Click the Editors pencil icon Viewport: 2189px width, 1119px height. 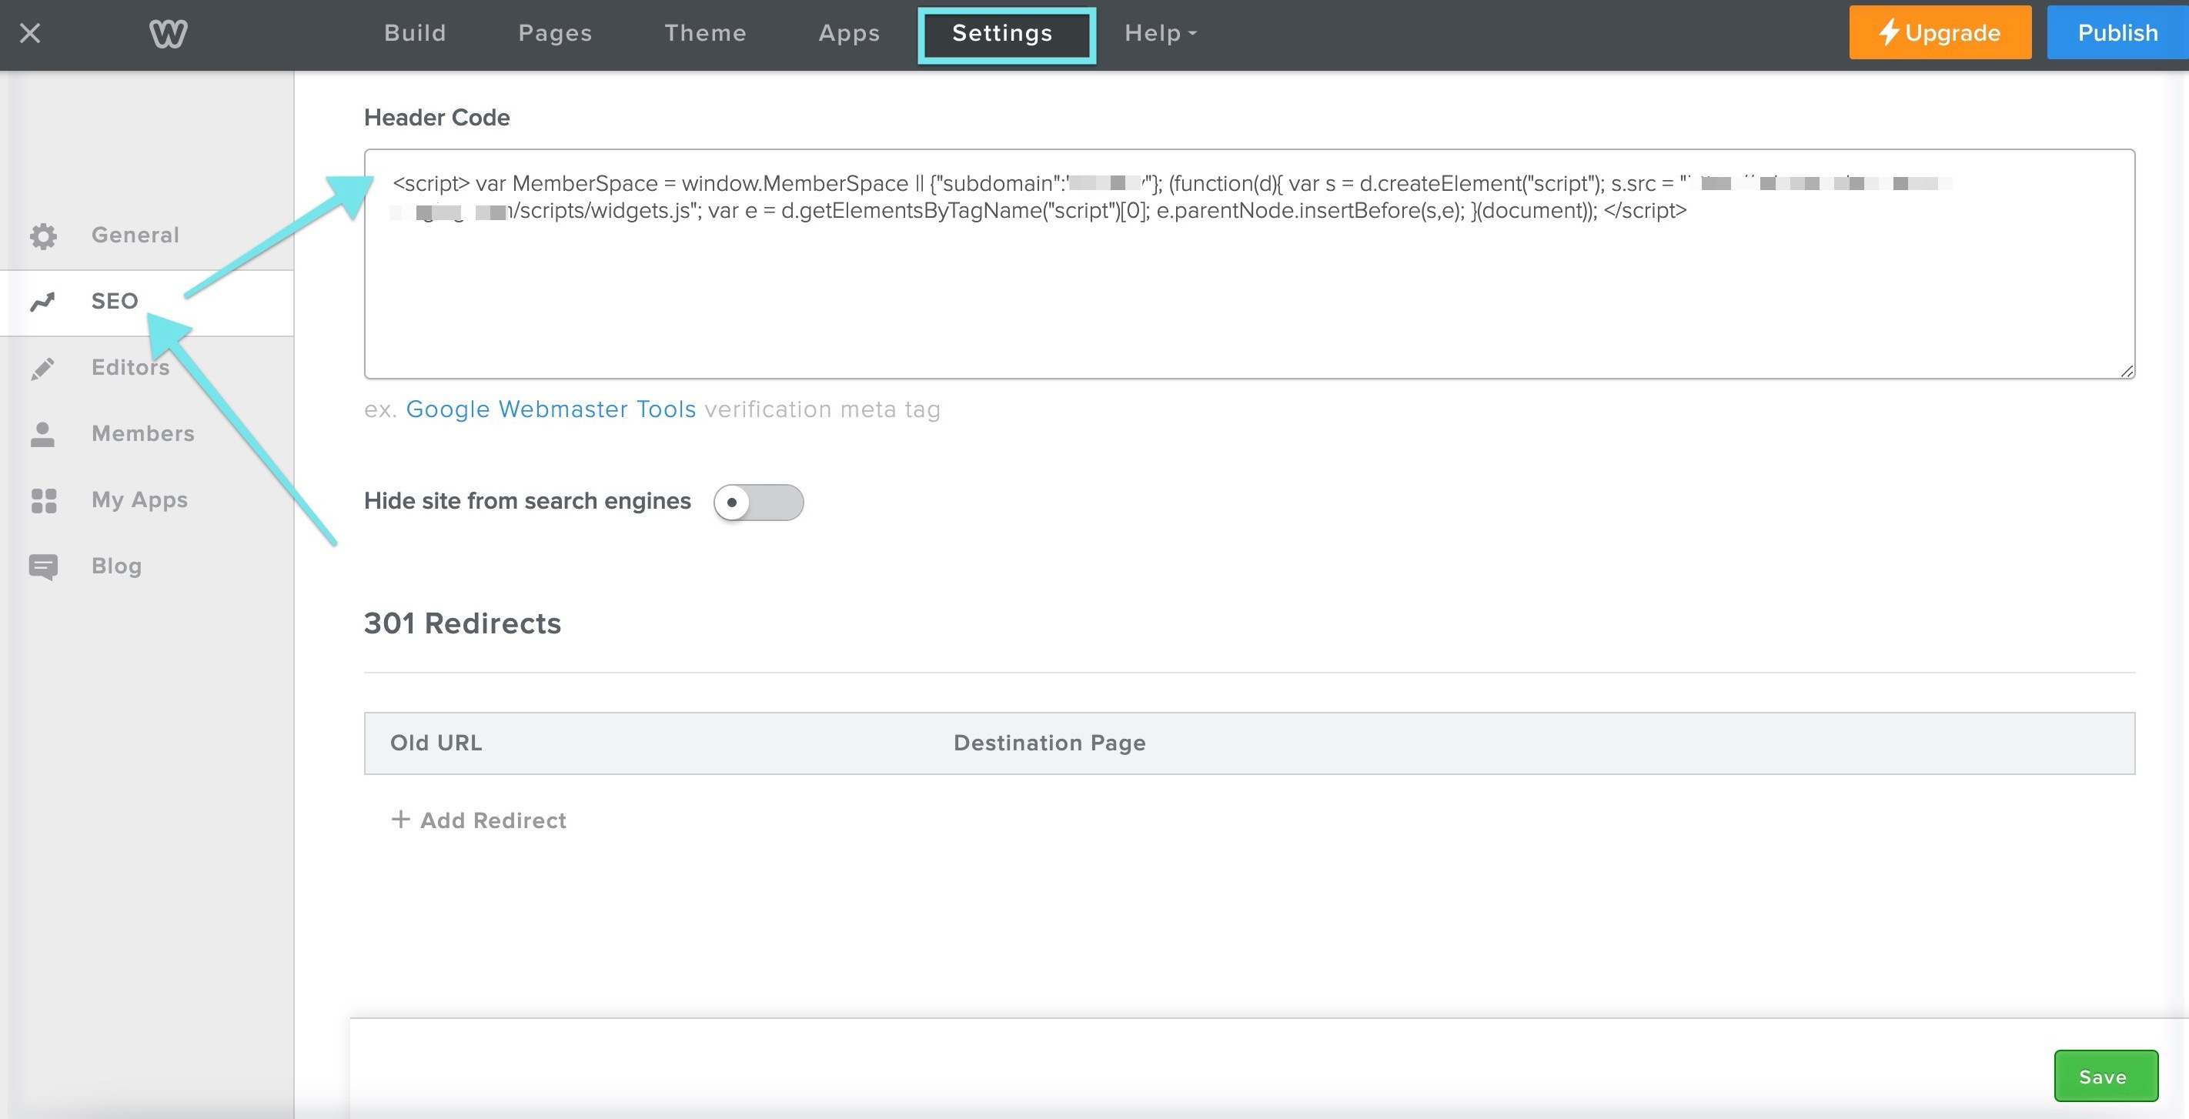[x=42, y=368]
